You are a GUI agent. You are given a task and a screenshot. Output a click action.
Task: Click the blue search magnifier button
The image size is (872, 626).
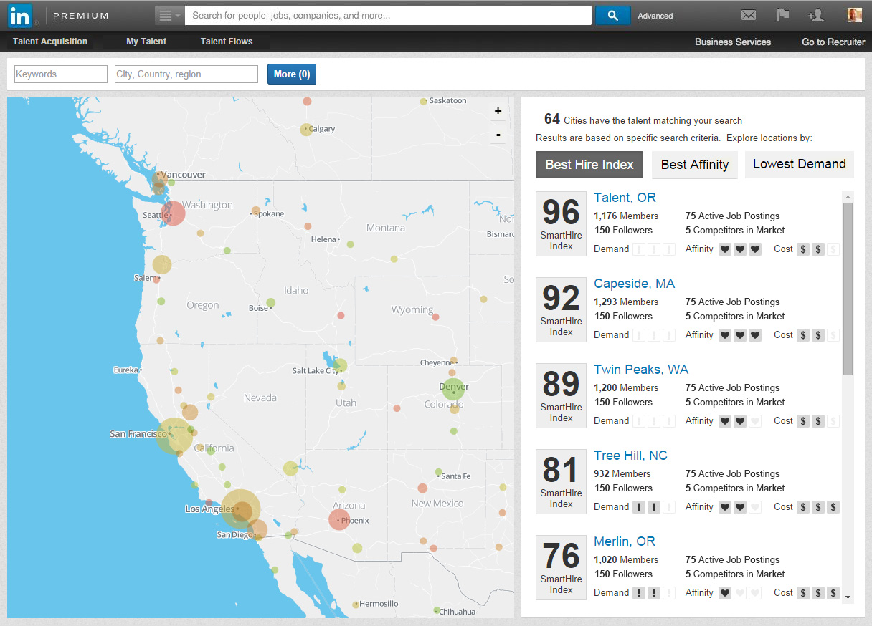pos(612,15)
